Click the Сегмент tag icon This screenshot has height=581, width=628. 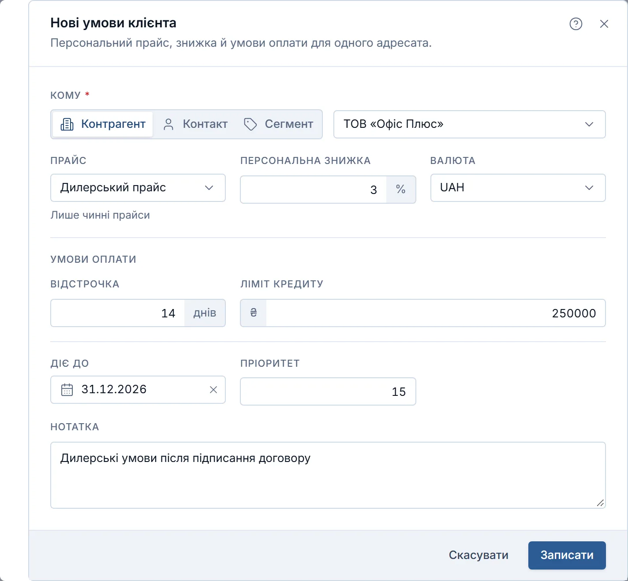pos(250,124)
